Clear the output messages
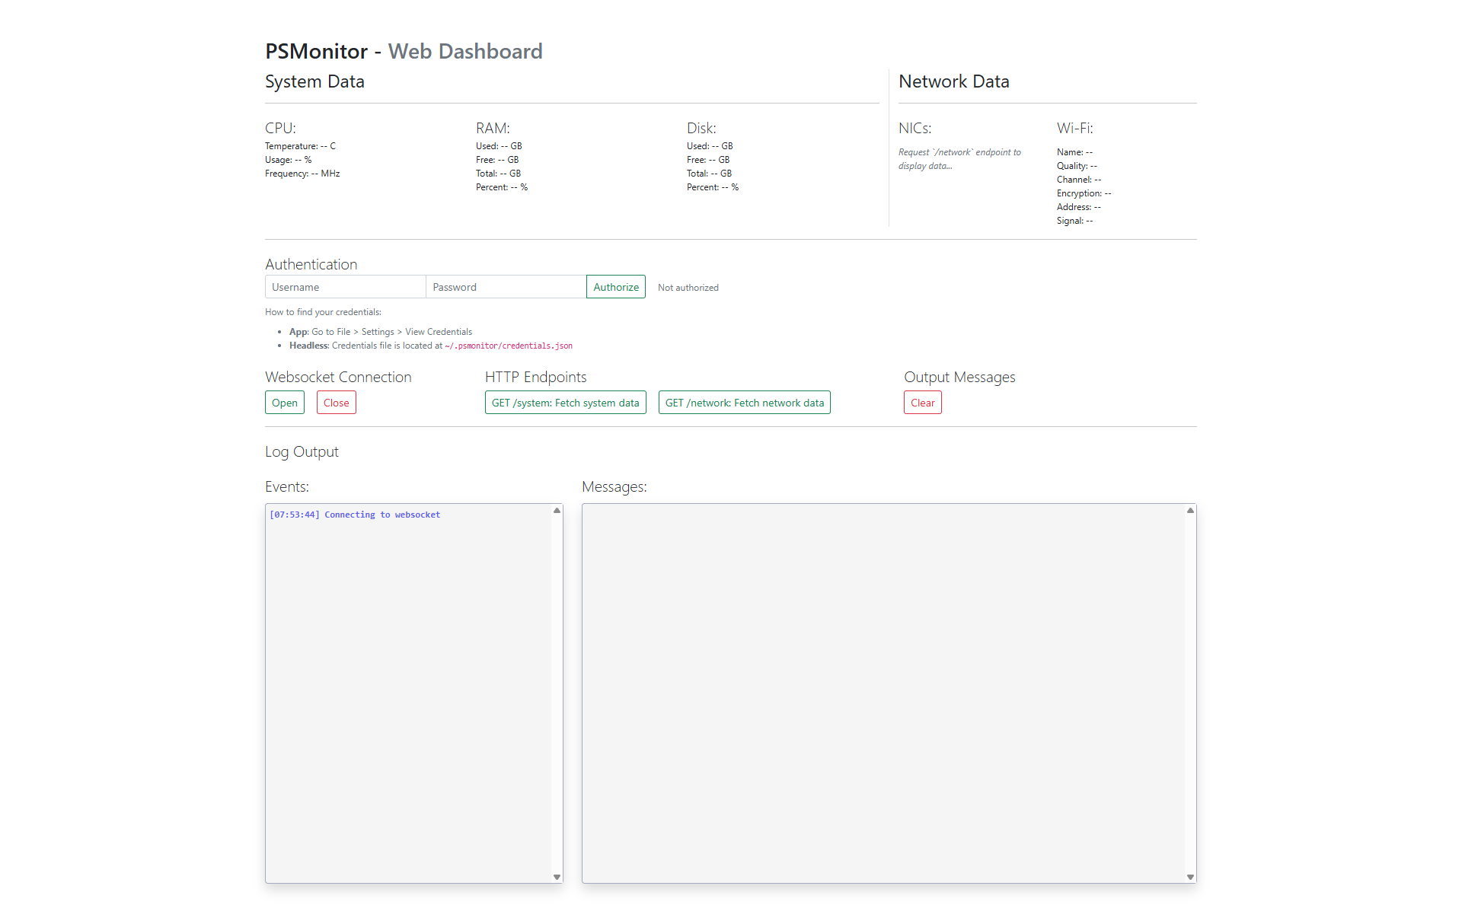The width and height of the screenshot is (1462, 921). (x=922, y=402)
